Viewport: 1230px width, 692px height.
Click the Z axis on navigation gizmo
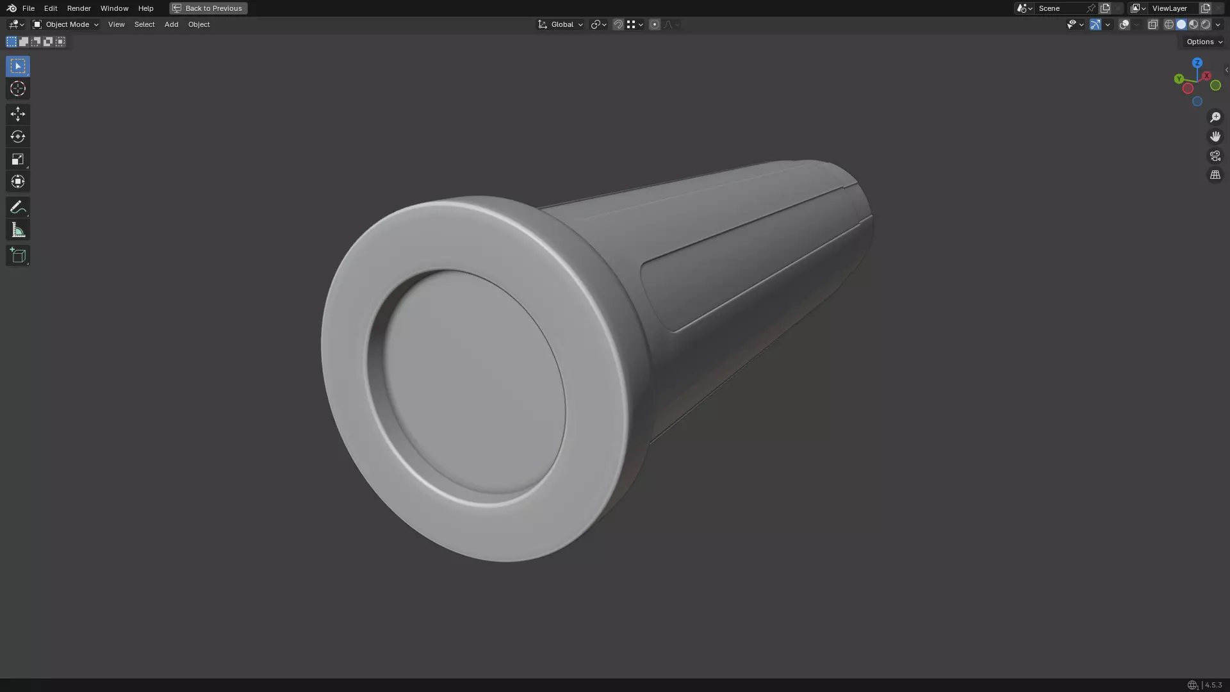[x=1197, y=63]
